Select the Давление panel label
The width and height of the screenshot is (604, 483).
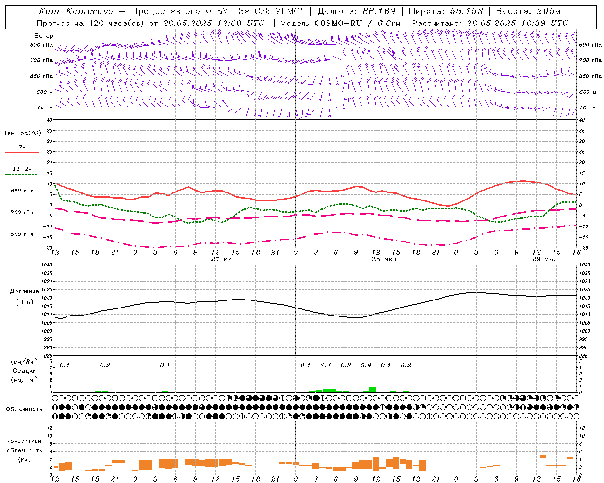tap(25, 291)
